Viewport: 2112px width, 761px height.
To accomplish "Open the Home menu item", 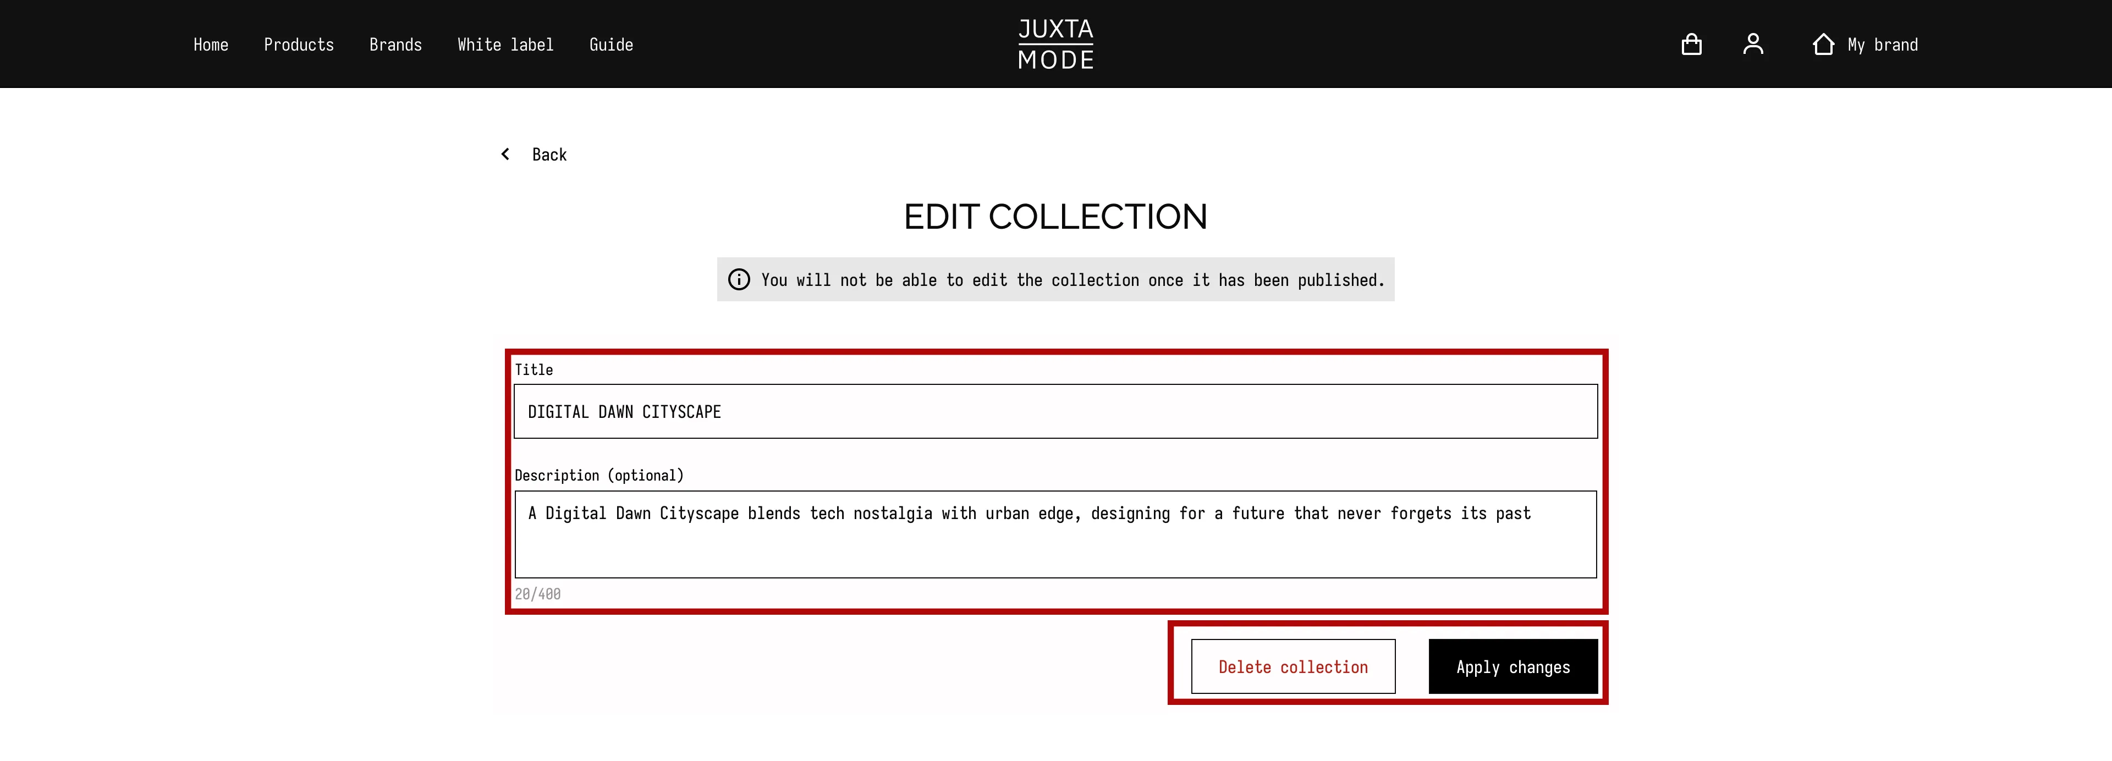I will tap(211, 45).
